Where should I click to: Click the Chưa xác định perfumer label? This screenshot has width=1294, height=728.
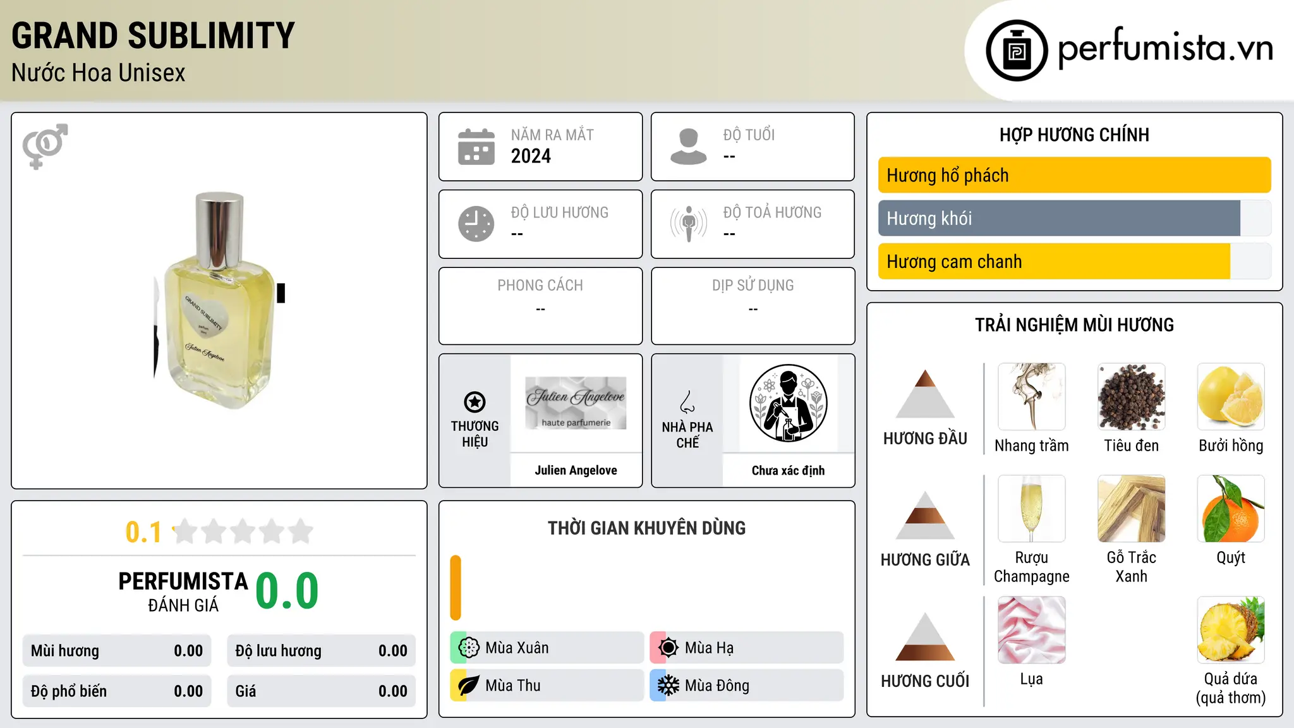tap(788, 470)
